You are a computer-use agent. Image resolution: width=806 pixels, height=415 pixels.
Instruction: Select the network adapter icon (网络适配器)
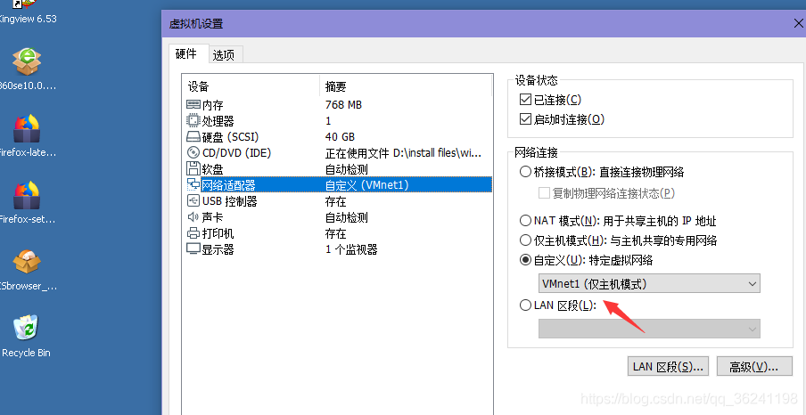193,185
